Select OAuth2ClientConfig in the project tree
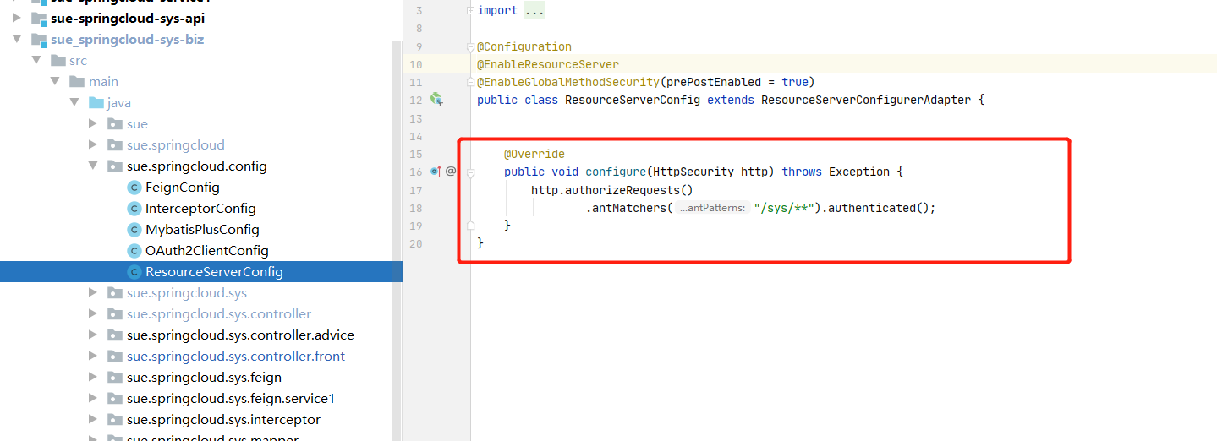 (x=206, y=251)
